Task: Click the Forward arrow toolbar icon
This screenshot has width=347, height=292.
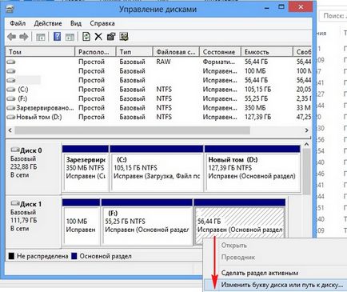Action: coord(24,37)
